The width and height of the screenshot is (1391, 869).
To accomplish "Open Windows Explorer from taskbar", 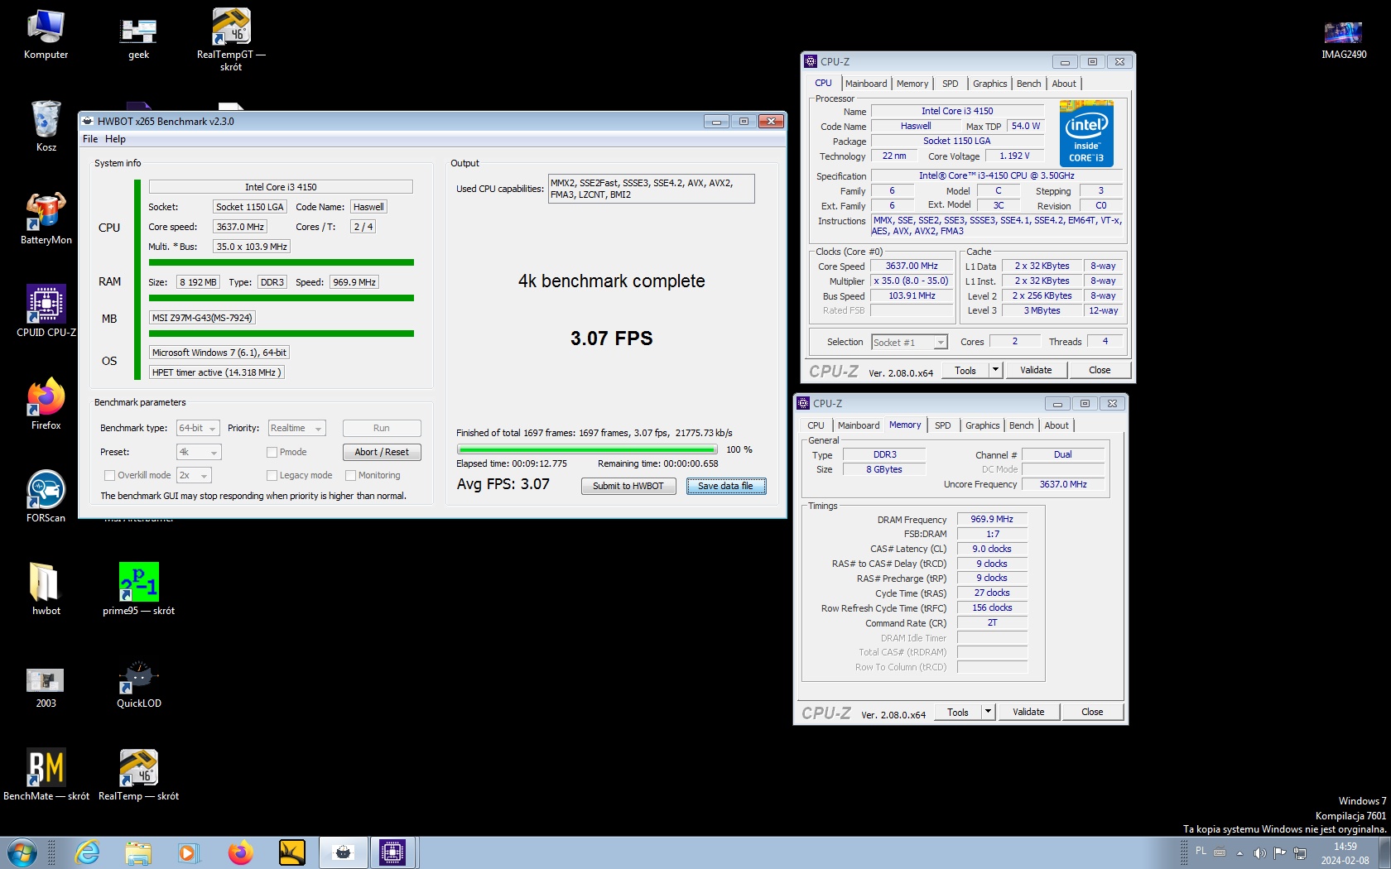I will pyautogui.click(x=138, y=852).
